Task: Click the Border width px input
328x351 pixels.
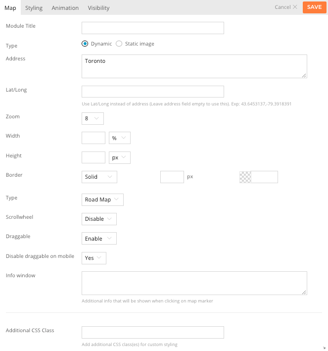Action: coord(172,177)
